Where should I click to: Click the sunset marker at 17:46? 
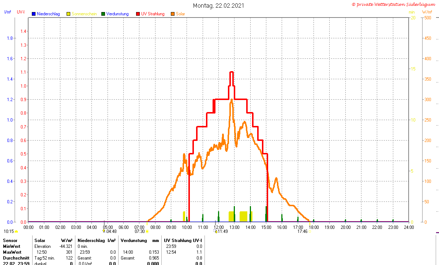pyautogui.click(x=310, y=231)
